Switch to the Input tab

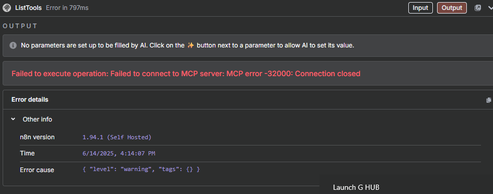[x=420, y=8]
